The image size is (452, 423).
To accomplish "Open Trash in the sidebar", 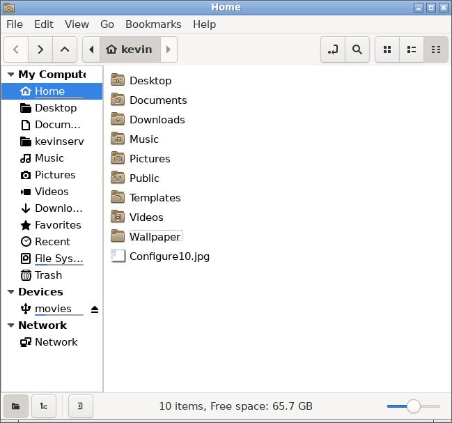I will (48, 275).
